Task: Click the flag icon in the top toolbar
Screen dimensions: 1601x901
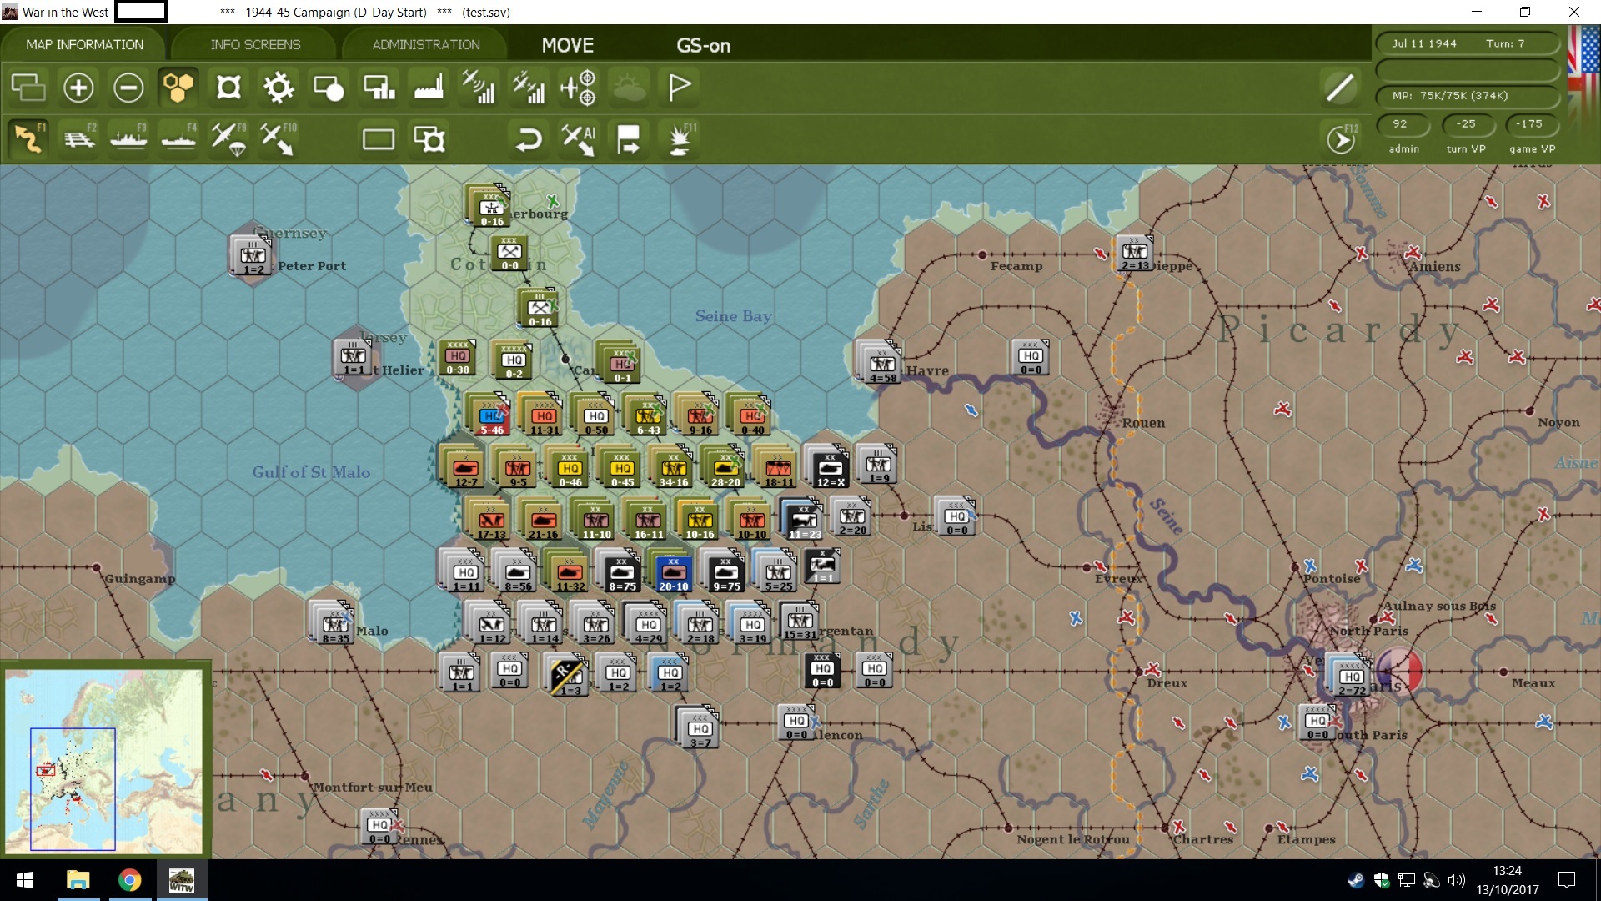Action: click(x=680, y=87)
